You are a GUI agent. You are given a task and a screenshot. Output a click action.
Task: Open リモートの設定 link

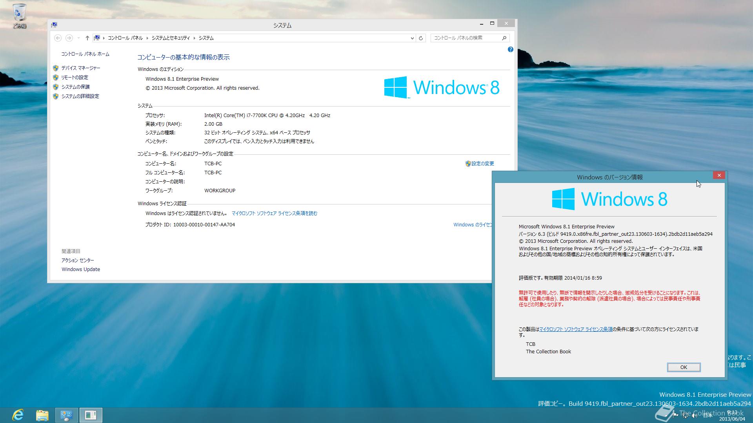pyautogui.click(x=75, y=78)
